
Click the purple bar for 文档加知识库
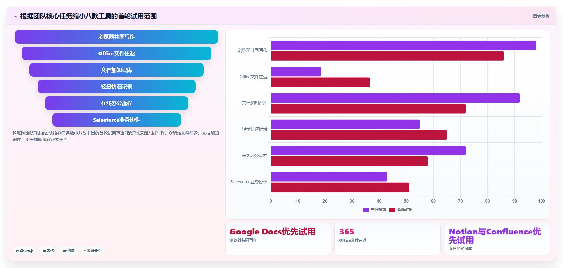click(395, 98)
